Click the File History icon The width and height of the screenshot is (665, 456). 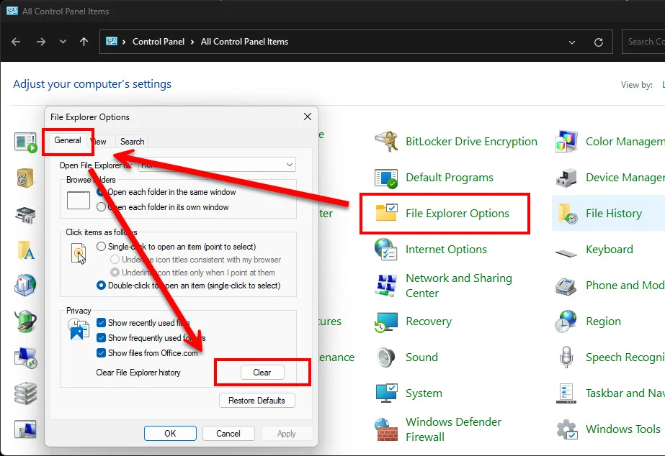(567, 213)
